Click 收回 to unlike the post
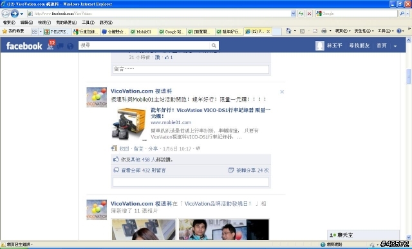 click(x=124, y=149)
